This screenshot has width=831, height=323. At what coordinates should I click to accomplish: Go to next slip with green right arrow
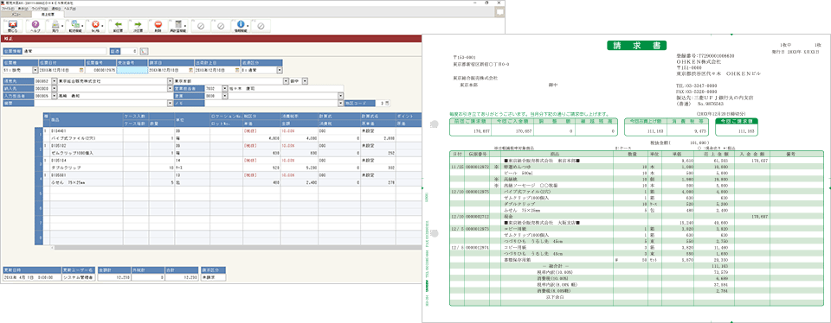[x=138, y=26]
